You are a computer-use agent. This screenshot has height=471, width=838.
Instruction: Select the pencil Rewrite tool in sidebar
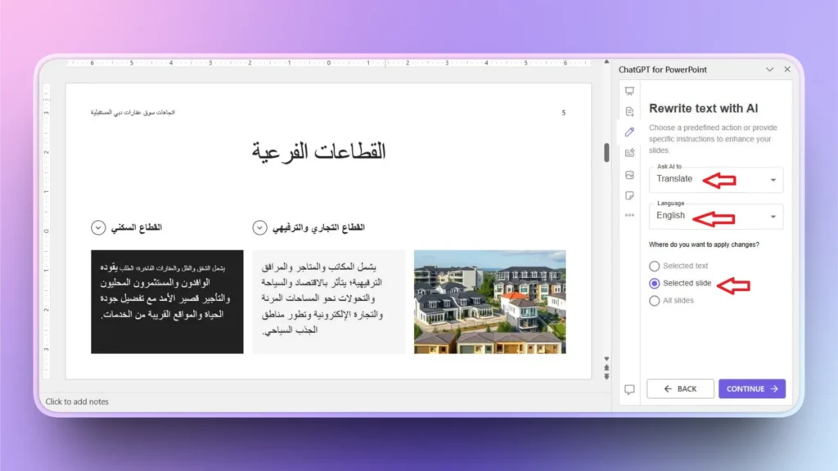pyautogui.click(x=629, y=132)
